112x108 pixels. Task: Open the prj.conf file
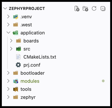click(32, 65)
